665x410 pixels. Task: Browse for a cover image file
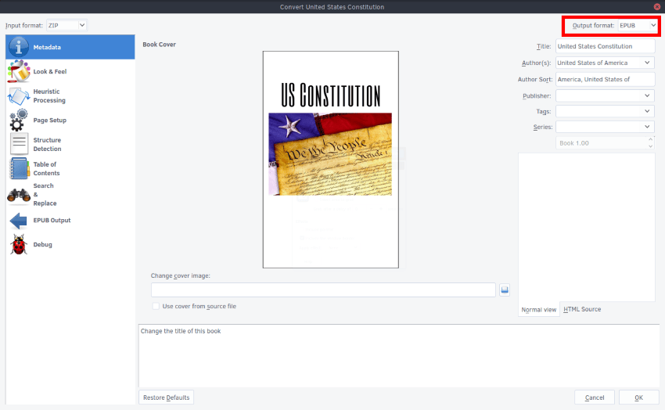pyautogui.click(x=505, y=290)
